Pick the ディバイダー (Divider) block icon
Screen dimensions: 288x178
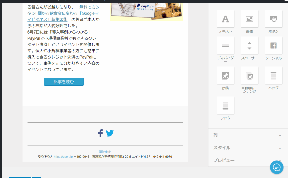pyautogui.click(x=225, y=45)
